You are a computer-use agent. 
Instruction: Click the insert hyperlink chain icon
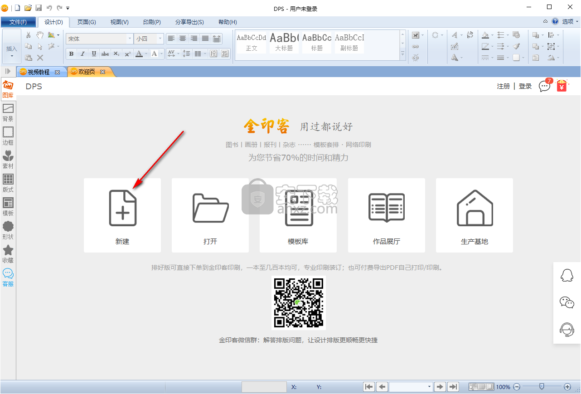pyautogui.click(x=416, y=46)
